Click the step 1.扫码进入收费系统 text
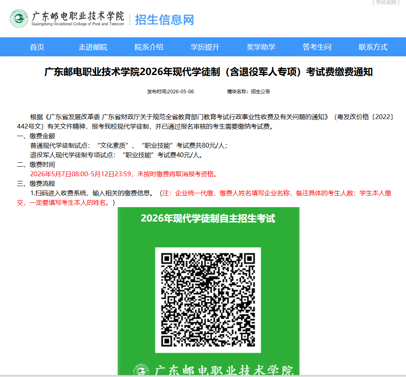 point(92,193)
